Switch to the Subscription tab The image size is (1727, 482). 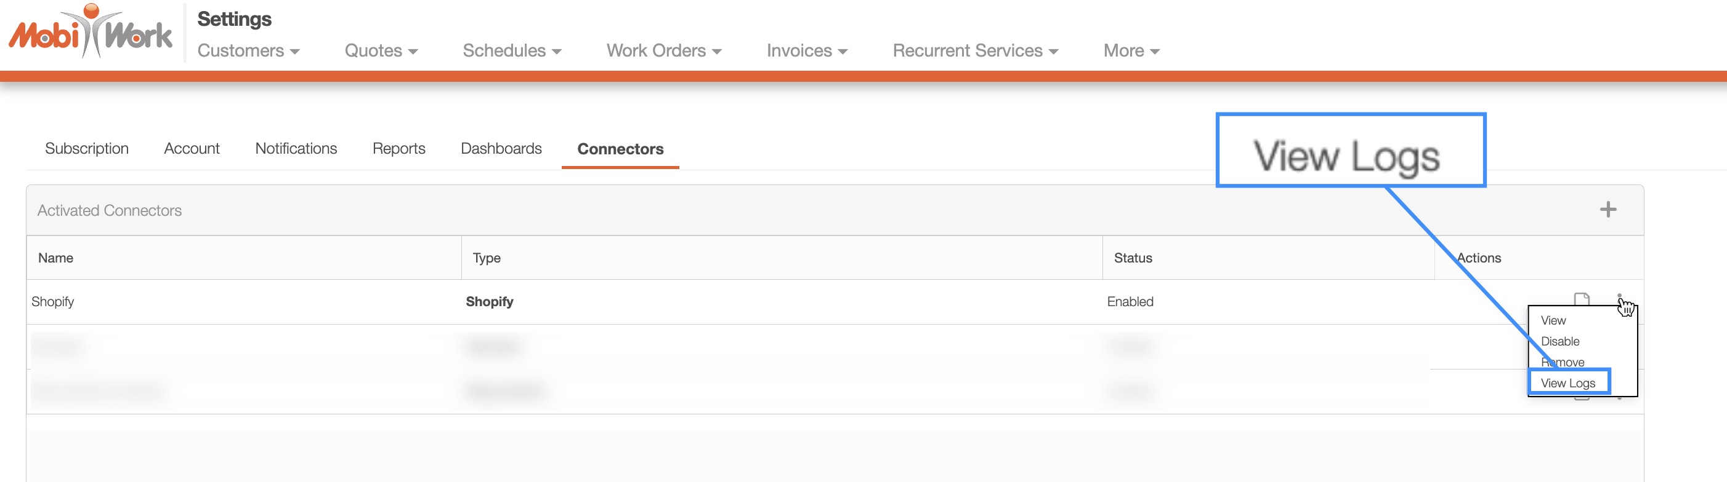pos(86,149)
